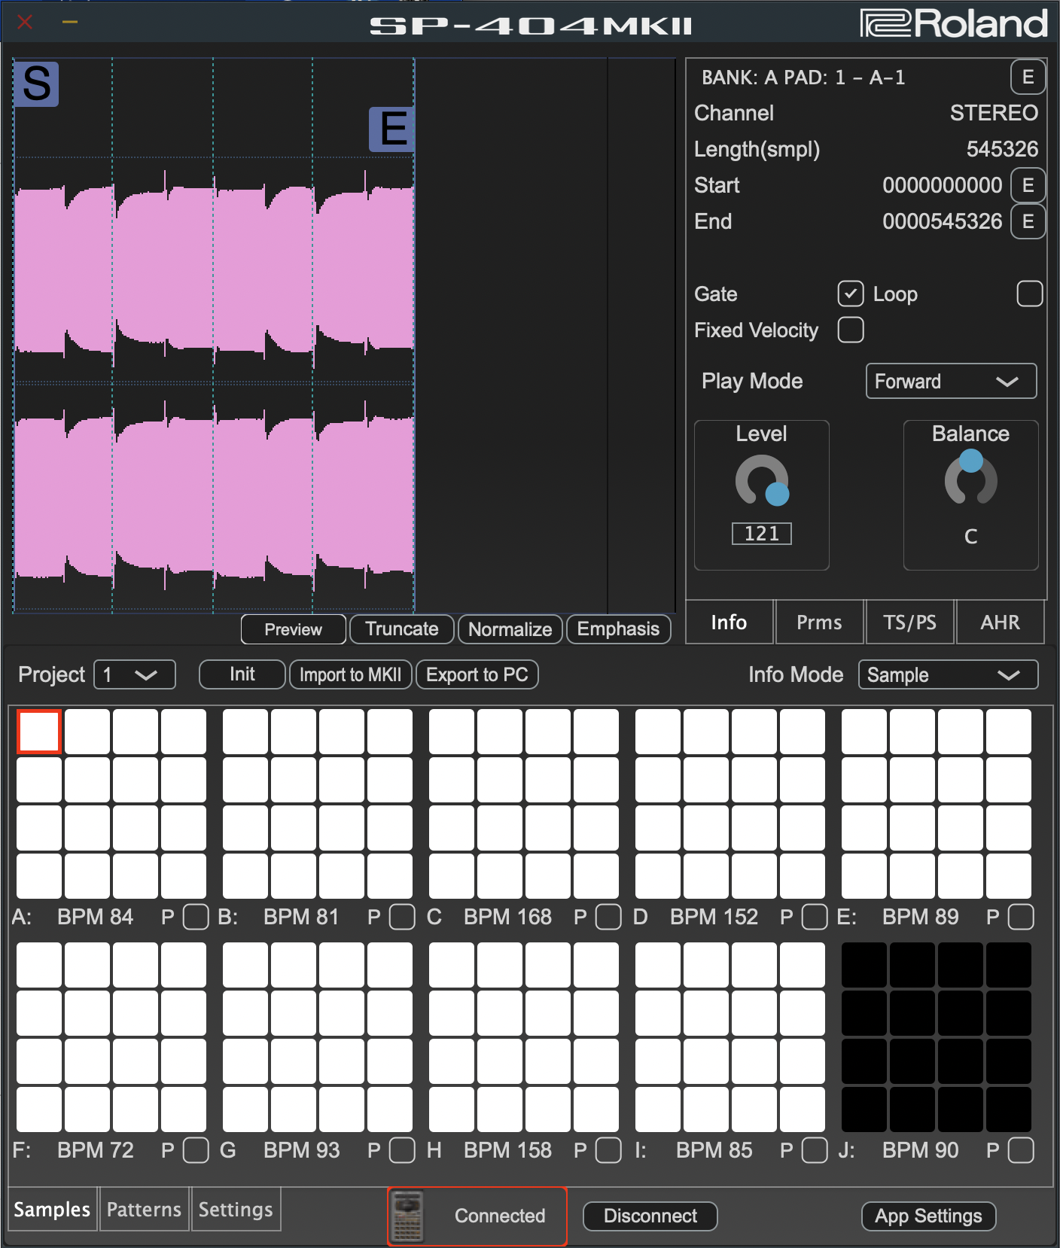The width and height of the screenshot is (1060, 1248).
Task: Click Export to PC
Action: click(x=477, y=674)
